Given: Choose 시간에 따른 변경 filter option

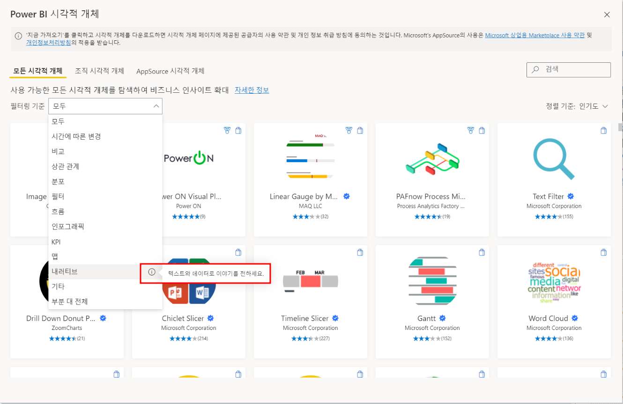Looking at the screenshot, I should 105,136.
